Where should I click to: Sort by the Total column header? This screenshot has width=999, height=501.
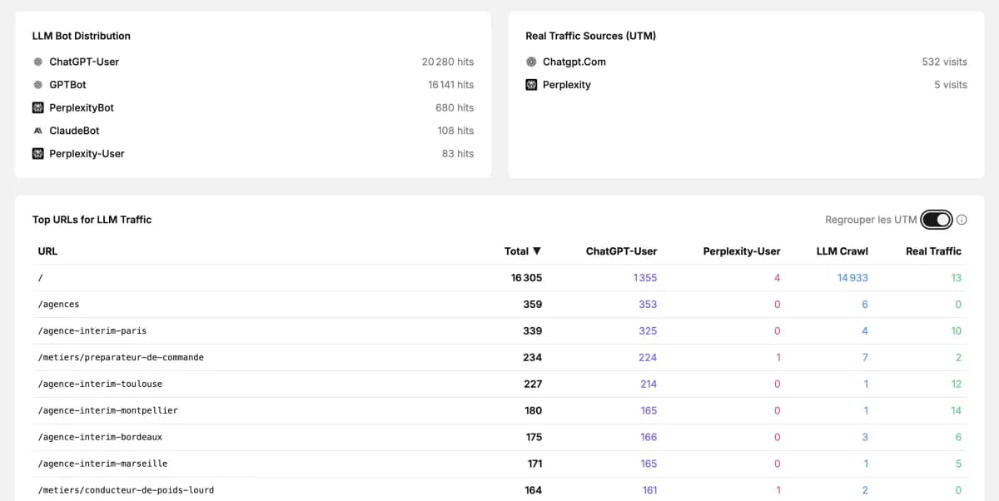tap(523, 251)
